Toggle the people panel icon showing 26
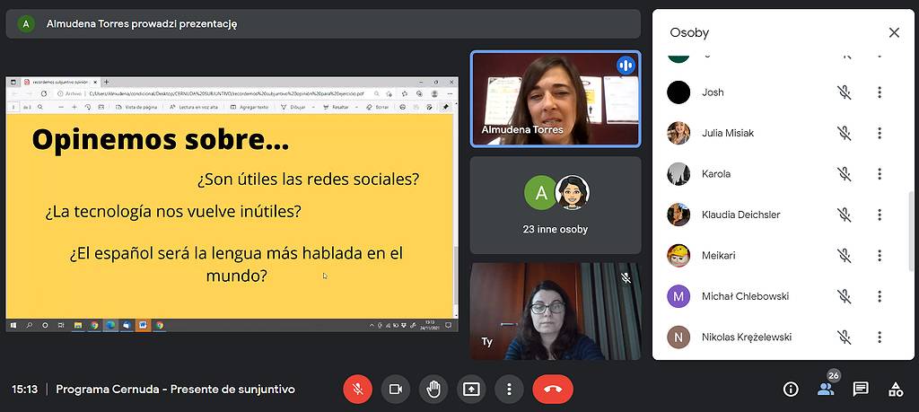 pos(826,390)
